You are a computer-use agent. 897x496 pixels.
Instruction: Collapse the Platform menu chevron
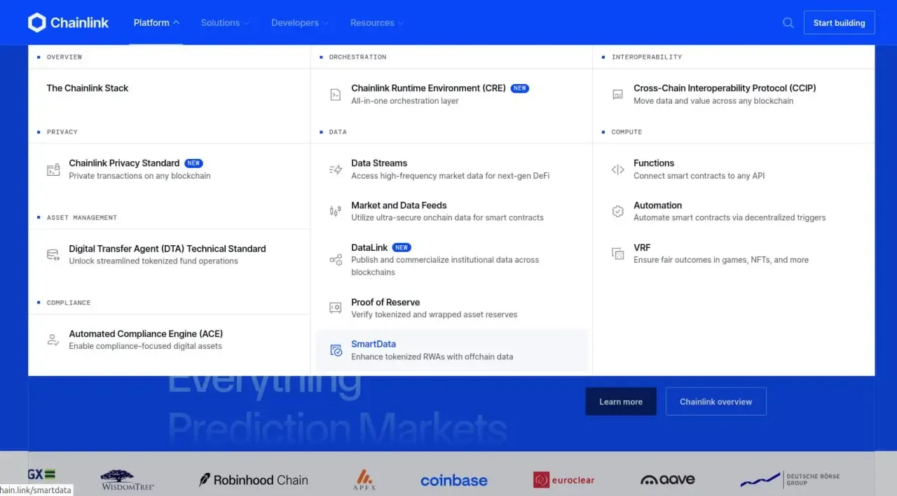coord(177,23)
